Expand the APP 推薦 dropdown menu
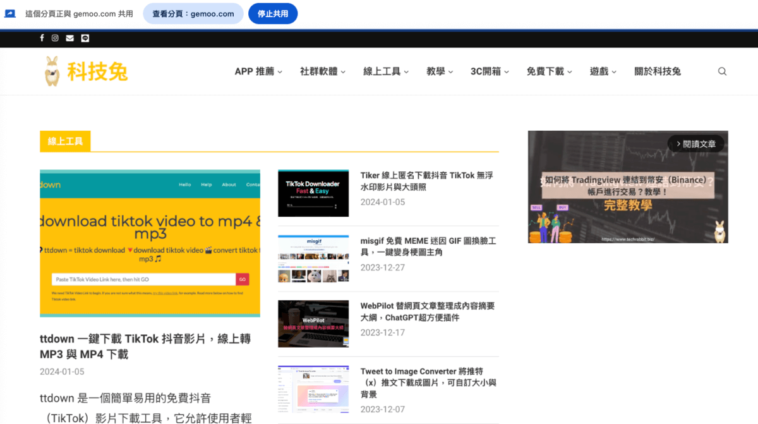Viewport: 758px width, 424px height. [x=258, y=71]
